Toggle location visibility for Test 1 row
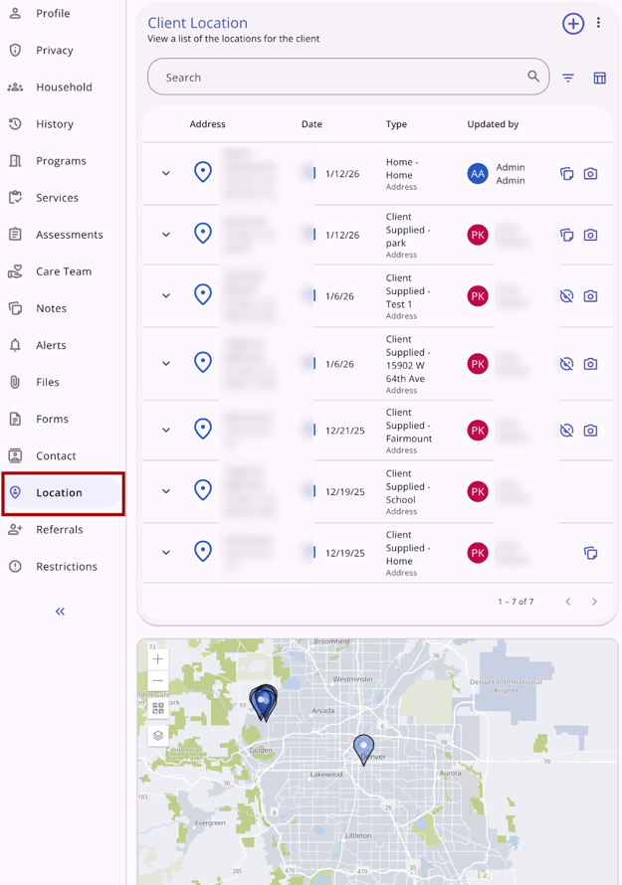The image size is (622, 885). [566, 296]
